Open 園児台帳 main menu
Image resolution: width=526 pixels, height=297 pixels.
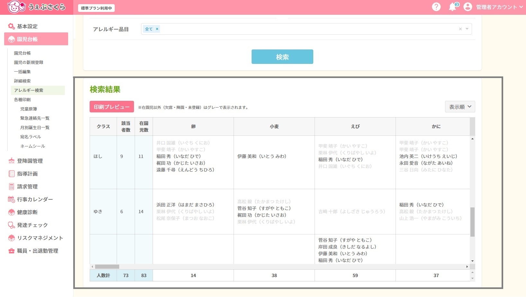[x=36, y=39]
